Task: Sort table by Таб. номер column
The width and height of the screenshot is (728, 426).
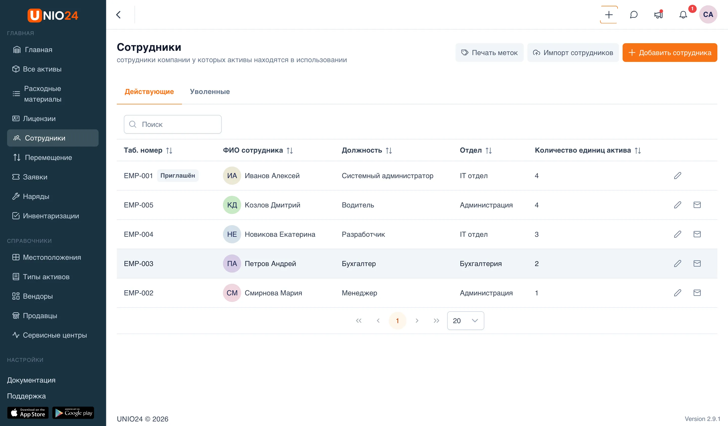Action: pyautogui.click(x=169, y=151)
